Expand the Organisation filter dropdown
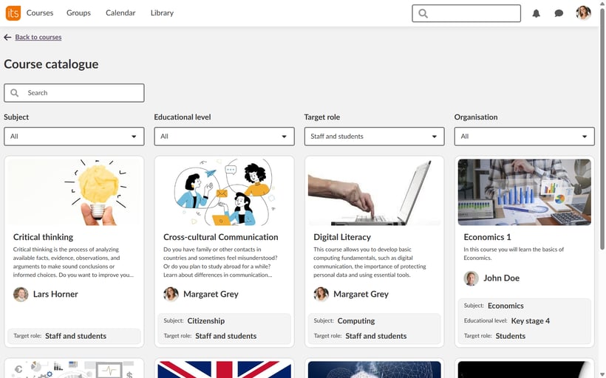The image size is (606, 378). (524, 137)
